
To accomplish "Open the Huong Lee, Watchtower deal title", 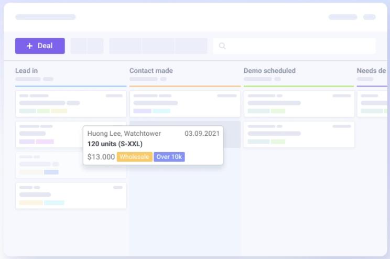I will [x=124, y=134].
